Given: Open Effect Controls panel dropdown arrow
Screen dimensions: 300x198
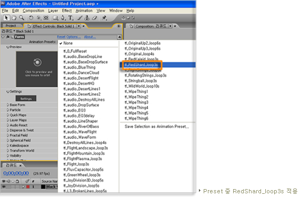Looking at the screenshot, I should (x=79, y=26).
